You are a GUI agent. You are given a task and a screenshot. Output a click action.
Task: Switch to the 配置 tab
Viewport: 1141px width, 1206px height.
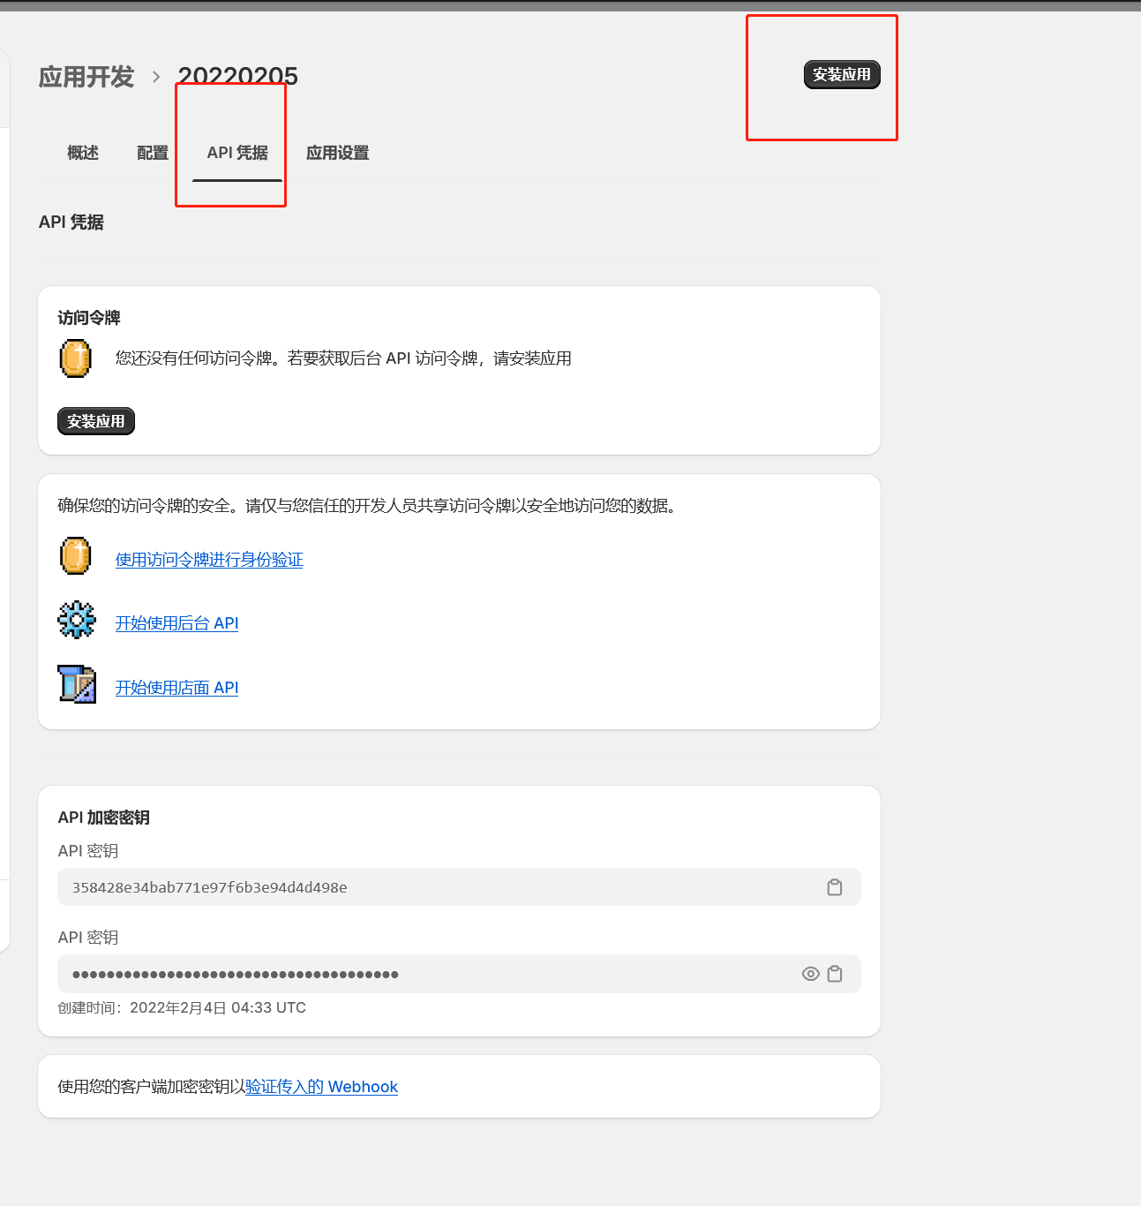pyautogui.click(x=153, y=153)
